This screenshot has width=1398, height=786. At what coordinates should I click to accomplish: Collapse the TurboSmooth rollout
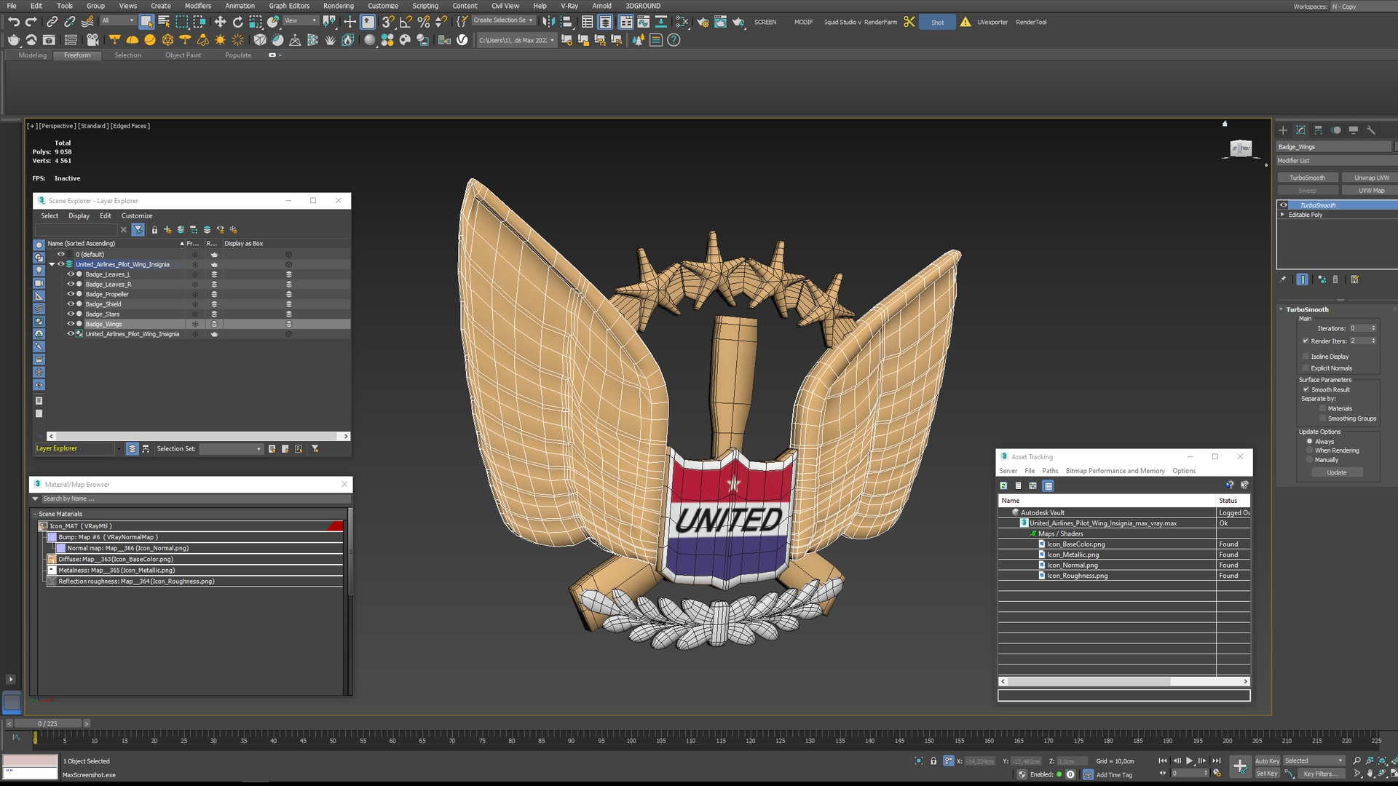click(x=1281, y=309)
